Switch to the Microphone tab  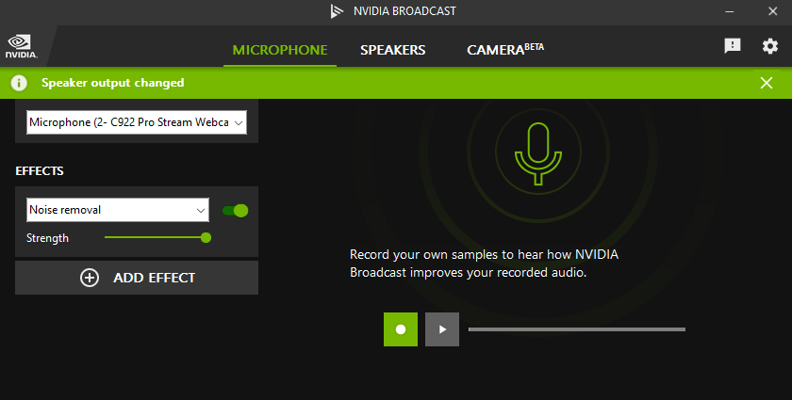click(280, 50)
